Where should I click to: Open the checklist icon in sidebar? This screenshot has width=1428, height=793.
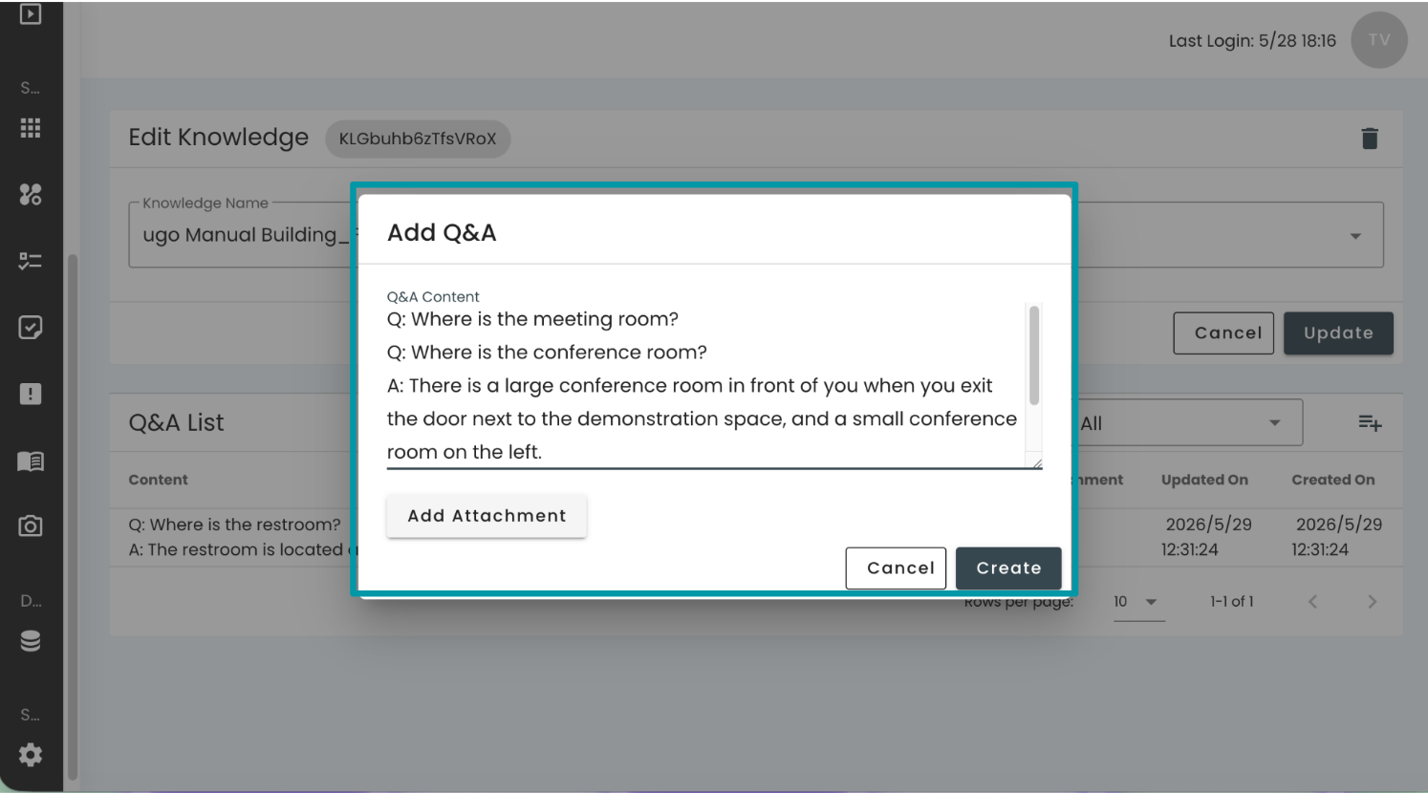31,261
